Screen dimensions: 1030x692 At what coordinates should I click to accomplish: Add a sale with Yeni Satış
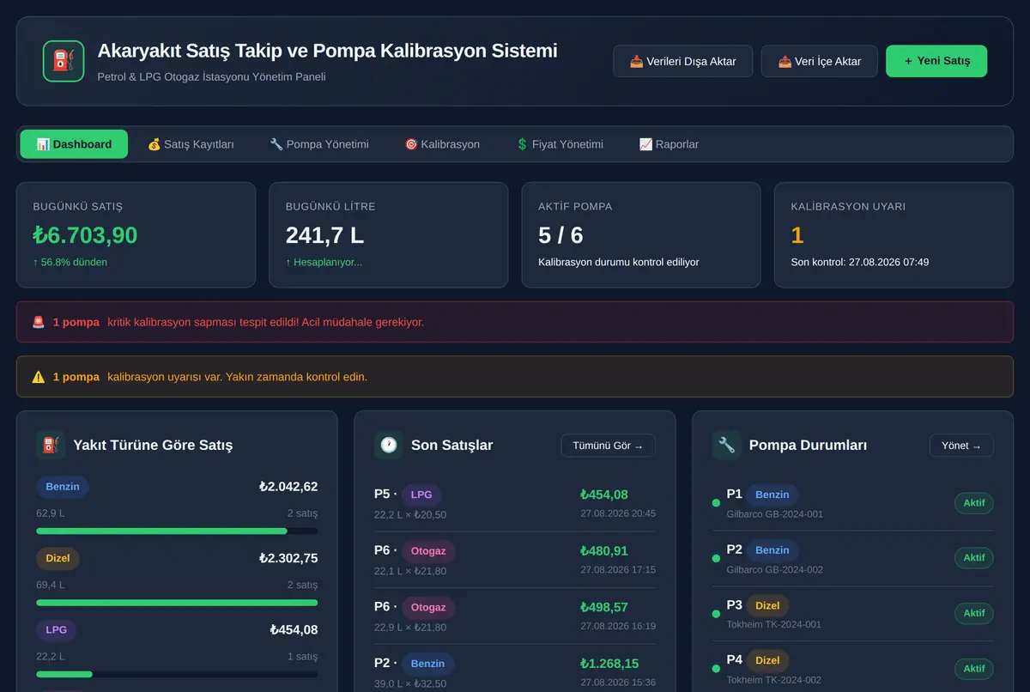coord(936,61)
